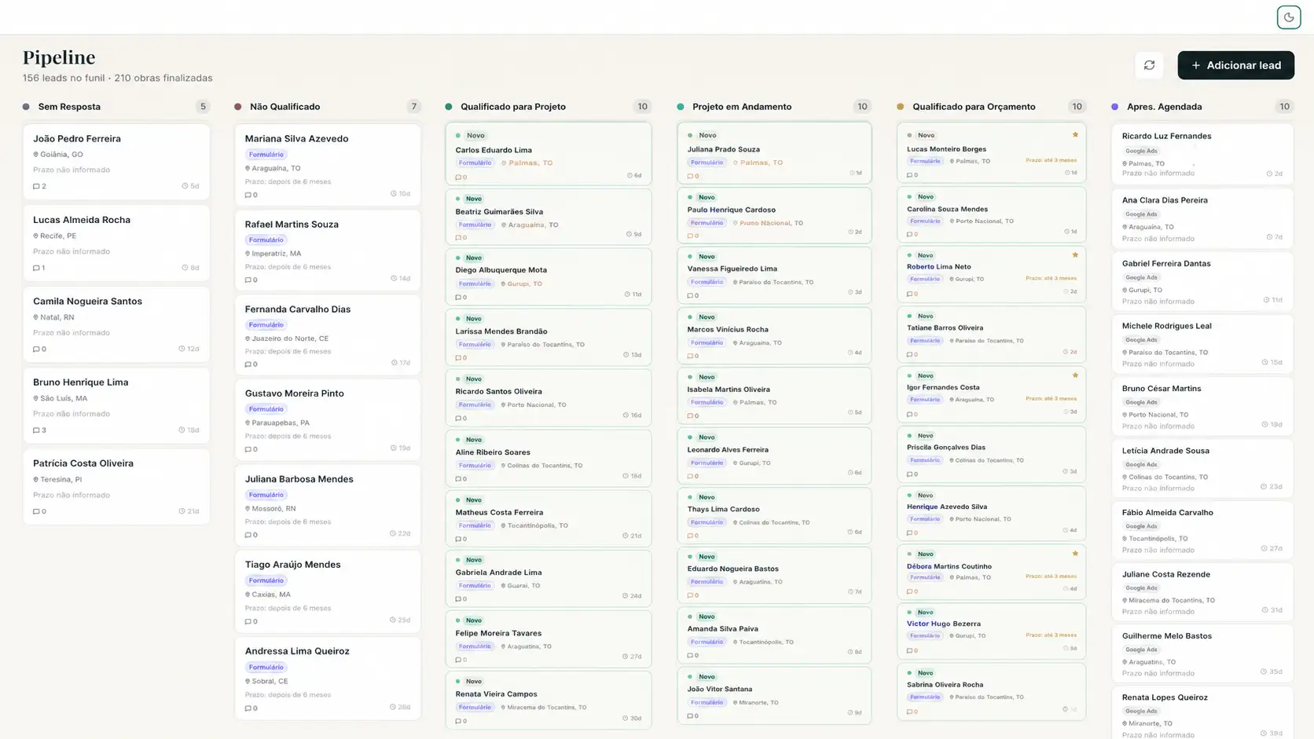Click comment icon on Camila Nogueira Santos card

tap(36, 349)
